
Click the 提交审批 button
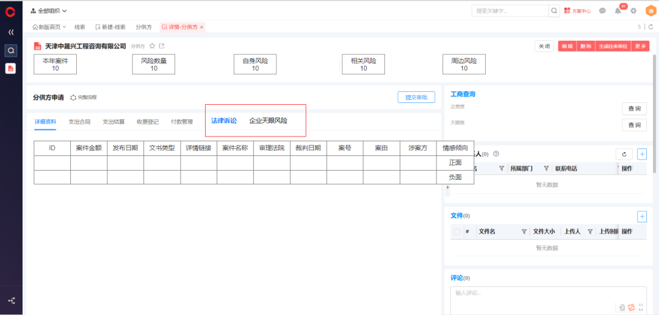(416, 97)
